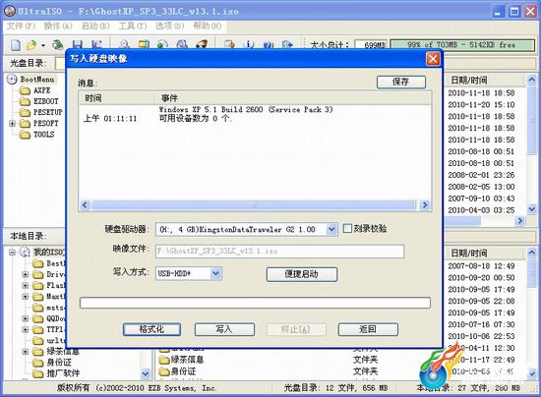Open an ISO with the yellow folder icon

(x=31, y=44)
